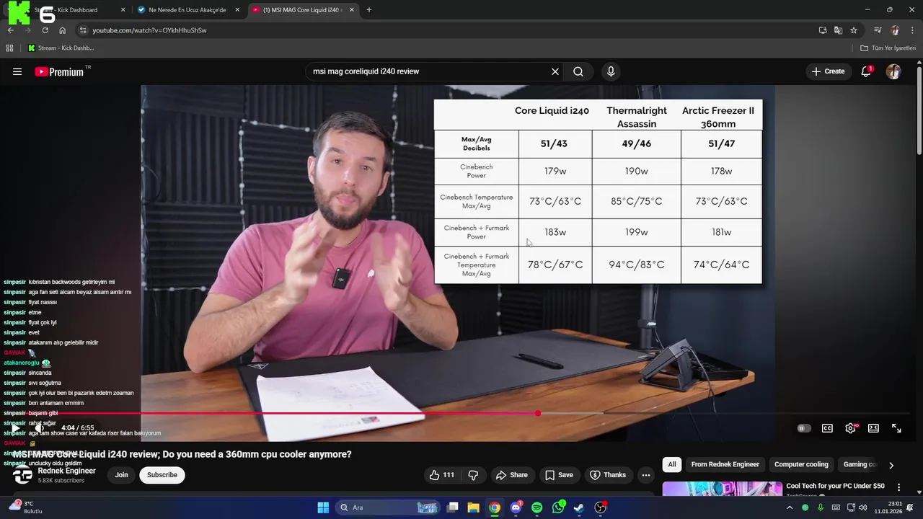Open Windows Start menu

(x=323, y=507)
